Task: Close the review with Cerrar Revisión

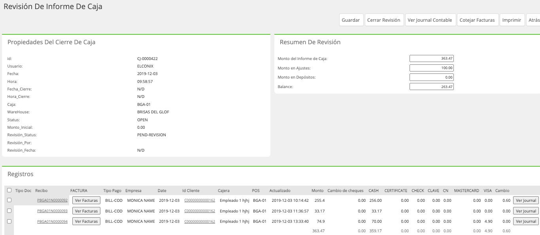Action: [384, 20]
